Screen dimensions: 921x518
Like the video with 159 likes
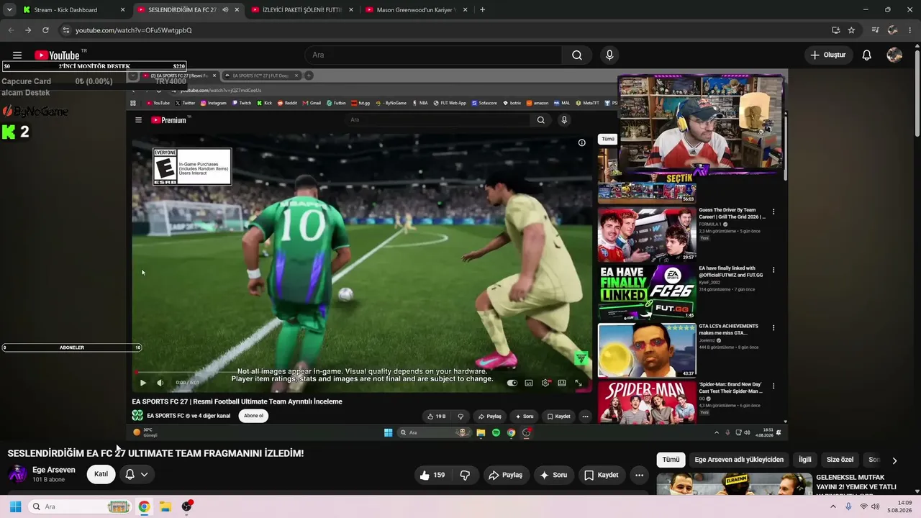click(432, 475)
